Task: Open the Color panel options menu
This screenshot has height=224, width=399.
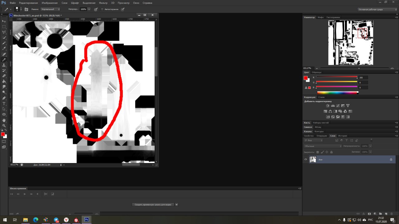Action: coord(396,72)
